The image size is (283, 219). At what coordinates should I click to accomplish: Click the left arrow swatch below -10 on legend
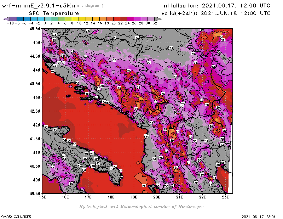coord(6,19)
